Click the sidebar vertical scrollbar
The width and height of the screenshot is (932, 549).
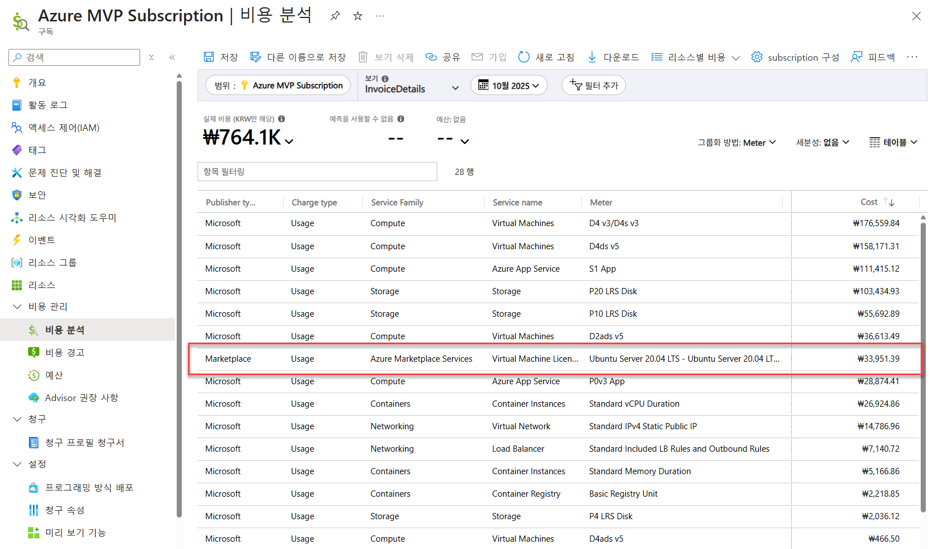point(179,298)
